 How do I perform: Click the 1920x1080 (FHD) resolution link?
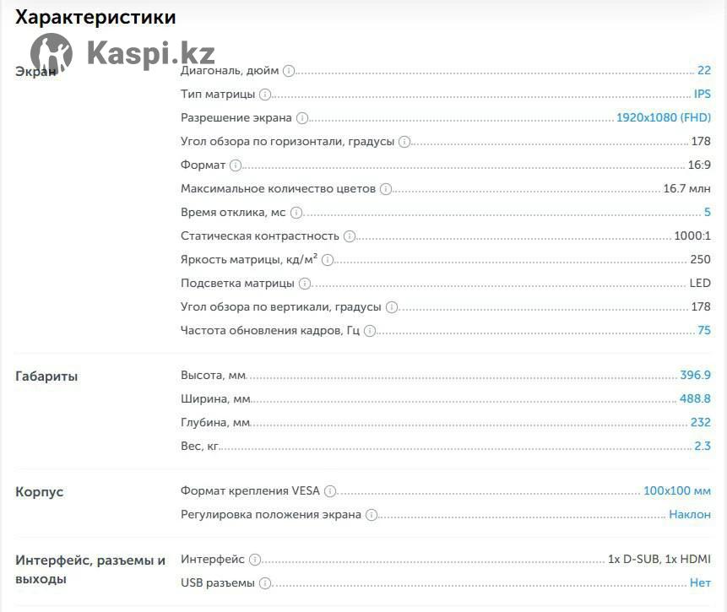coord(664,118)
